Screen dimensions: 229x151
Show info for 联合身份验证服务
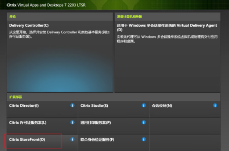144,139
